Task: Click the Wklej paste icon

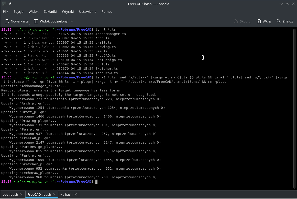Action: pyautogui.click(x=259, y=21)
